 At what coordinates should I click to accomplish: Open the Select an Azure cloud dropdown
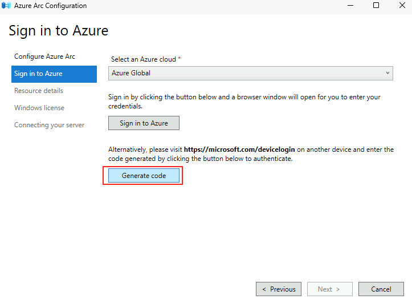pos(250,73)
